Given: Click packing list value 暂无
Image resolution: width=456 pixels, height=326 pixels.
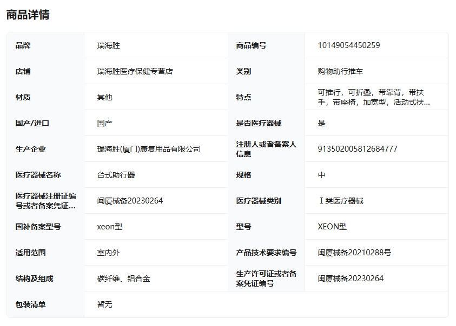Looking at the screenshot, I should [105, 304].
